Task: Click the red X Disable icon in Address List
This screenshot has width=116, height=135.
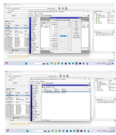Action: pyautogui.click(x=49, y=87)
